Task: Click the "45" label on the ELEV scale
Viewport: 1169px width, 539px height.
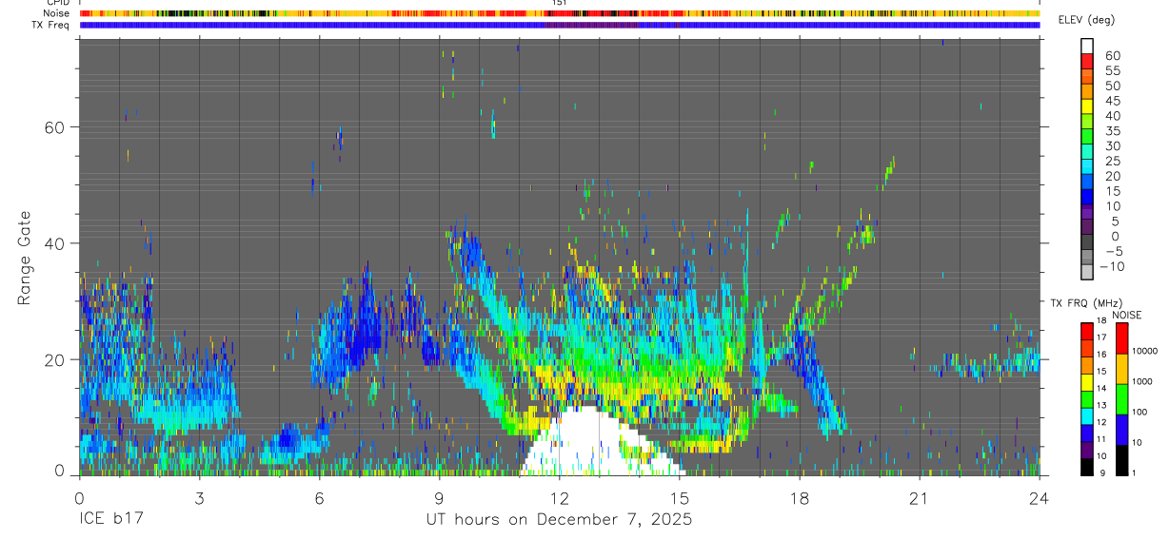Action: pyautogui.click(x=1113, y=101)
